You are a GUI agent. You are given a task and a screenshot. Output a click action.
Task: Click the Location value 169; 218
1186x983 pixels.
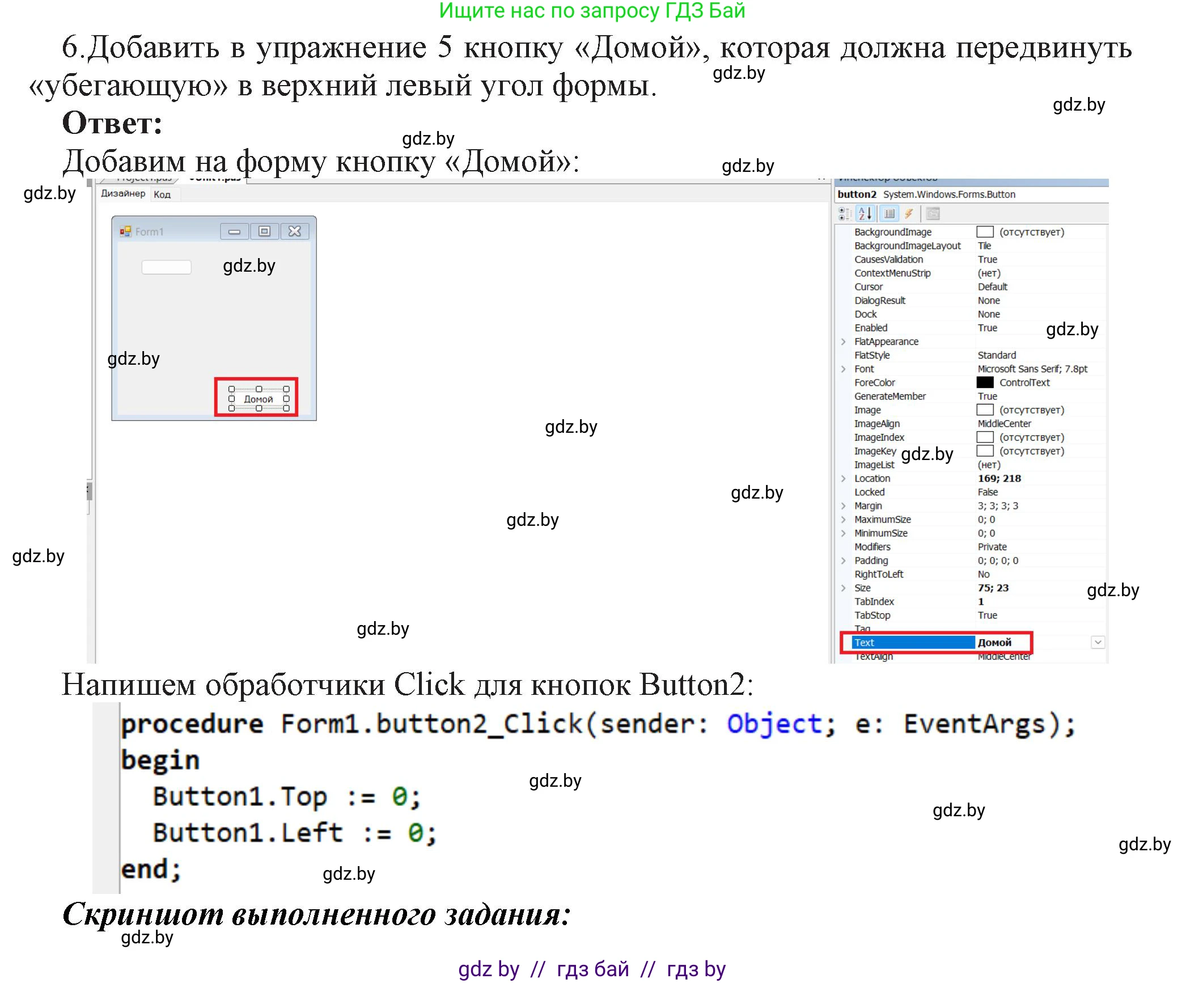pos(999,478)
